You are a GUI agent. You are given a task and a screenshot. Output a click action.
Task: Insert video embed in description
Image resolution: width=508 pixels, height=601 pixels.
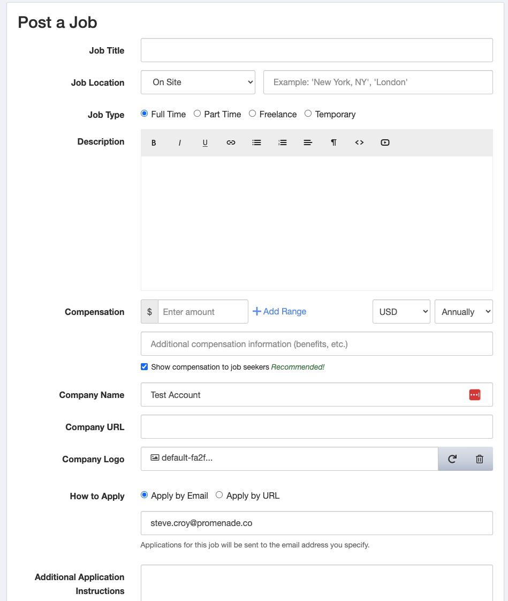385,142
